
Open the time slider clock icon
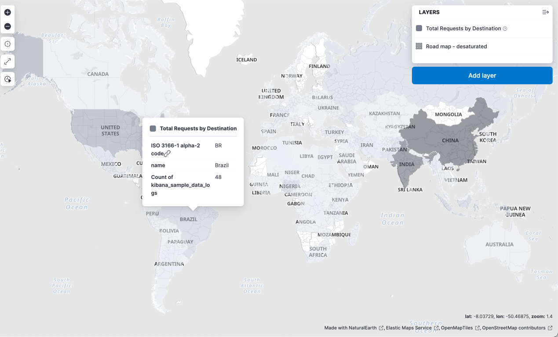7,79
